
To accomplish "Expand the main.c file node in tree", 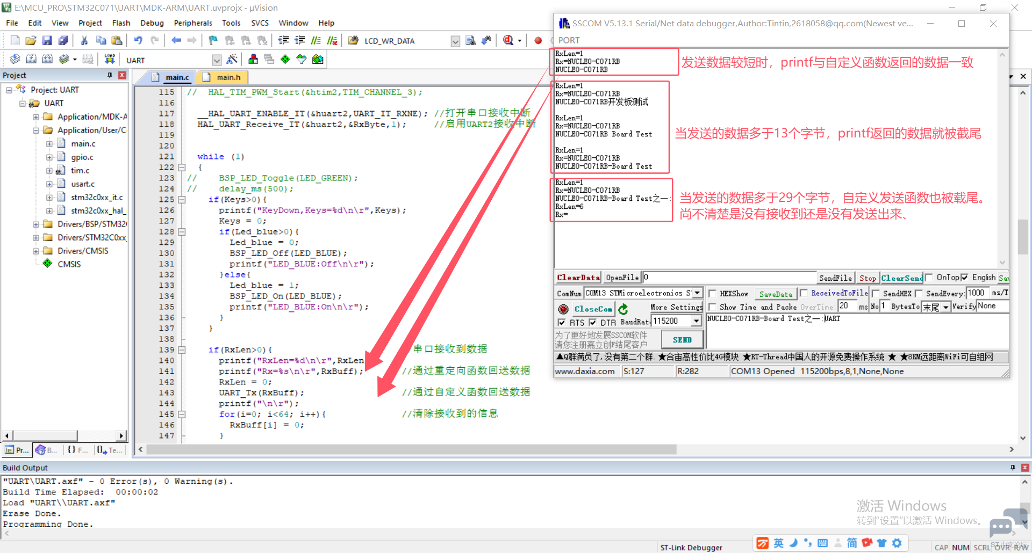I will click(x=49, y=144).
